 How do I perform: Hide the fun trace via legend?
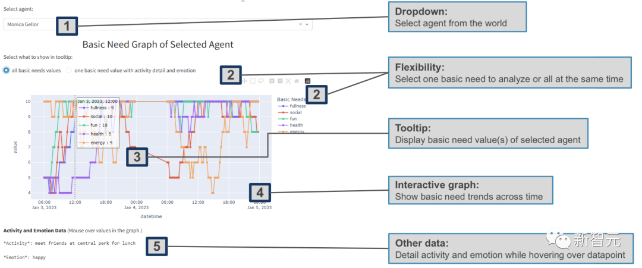[288, 119]
